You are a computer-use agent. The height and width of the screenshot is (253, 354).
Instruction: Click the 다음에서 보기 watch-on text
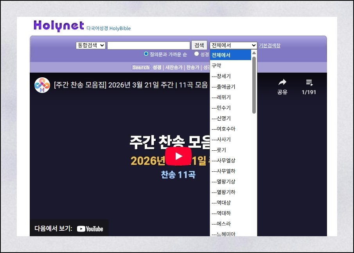pos(53,228)
